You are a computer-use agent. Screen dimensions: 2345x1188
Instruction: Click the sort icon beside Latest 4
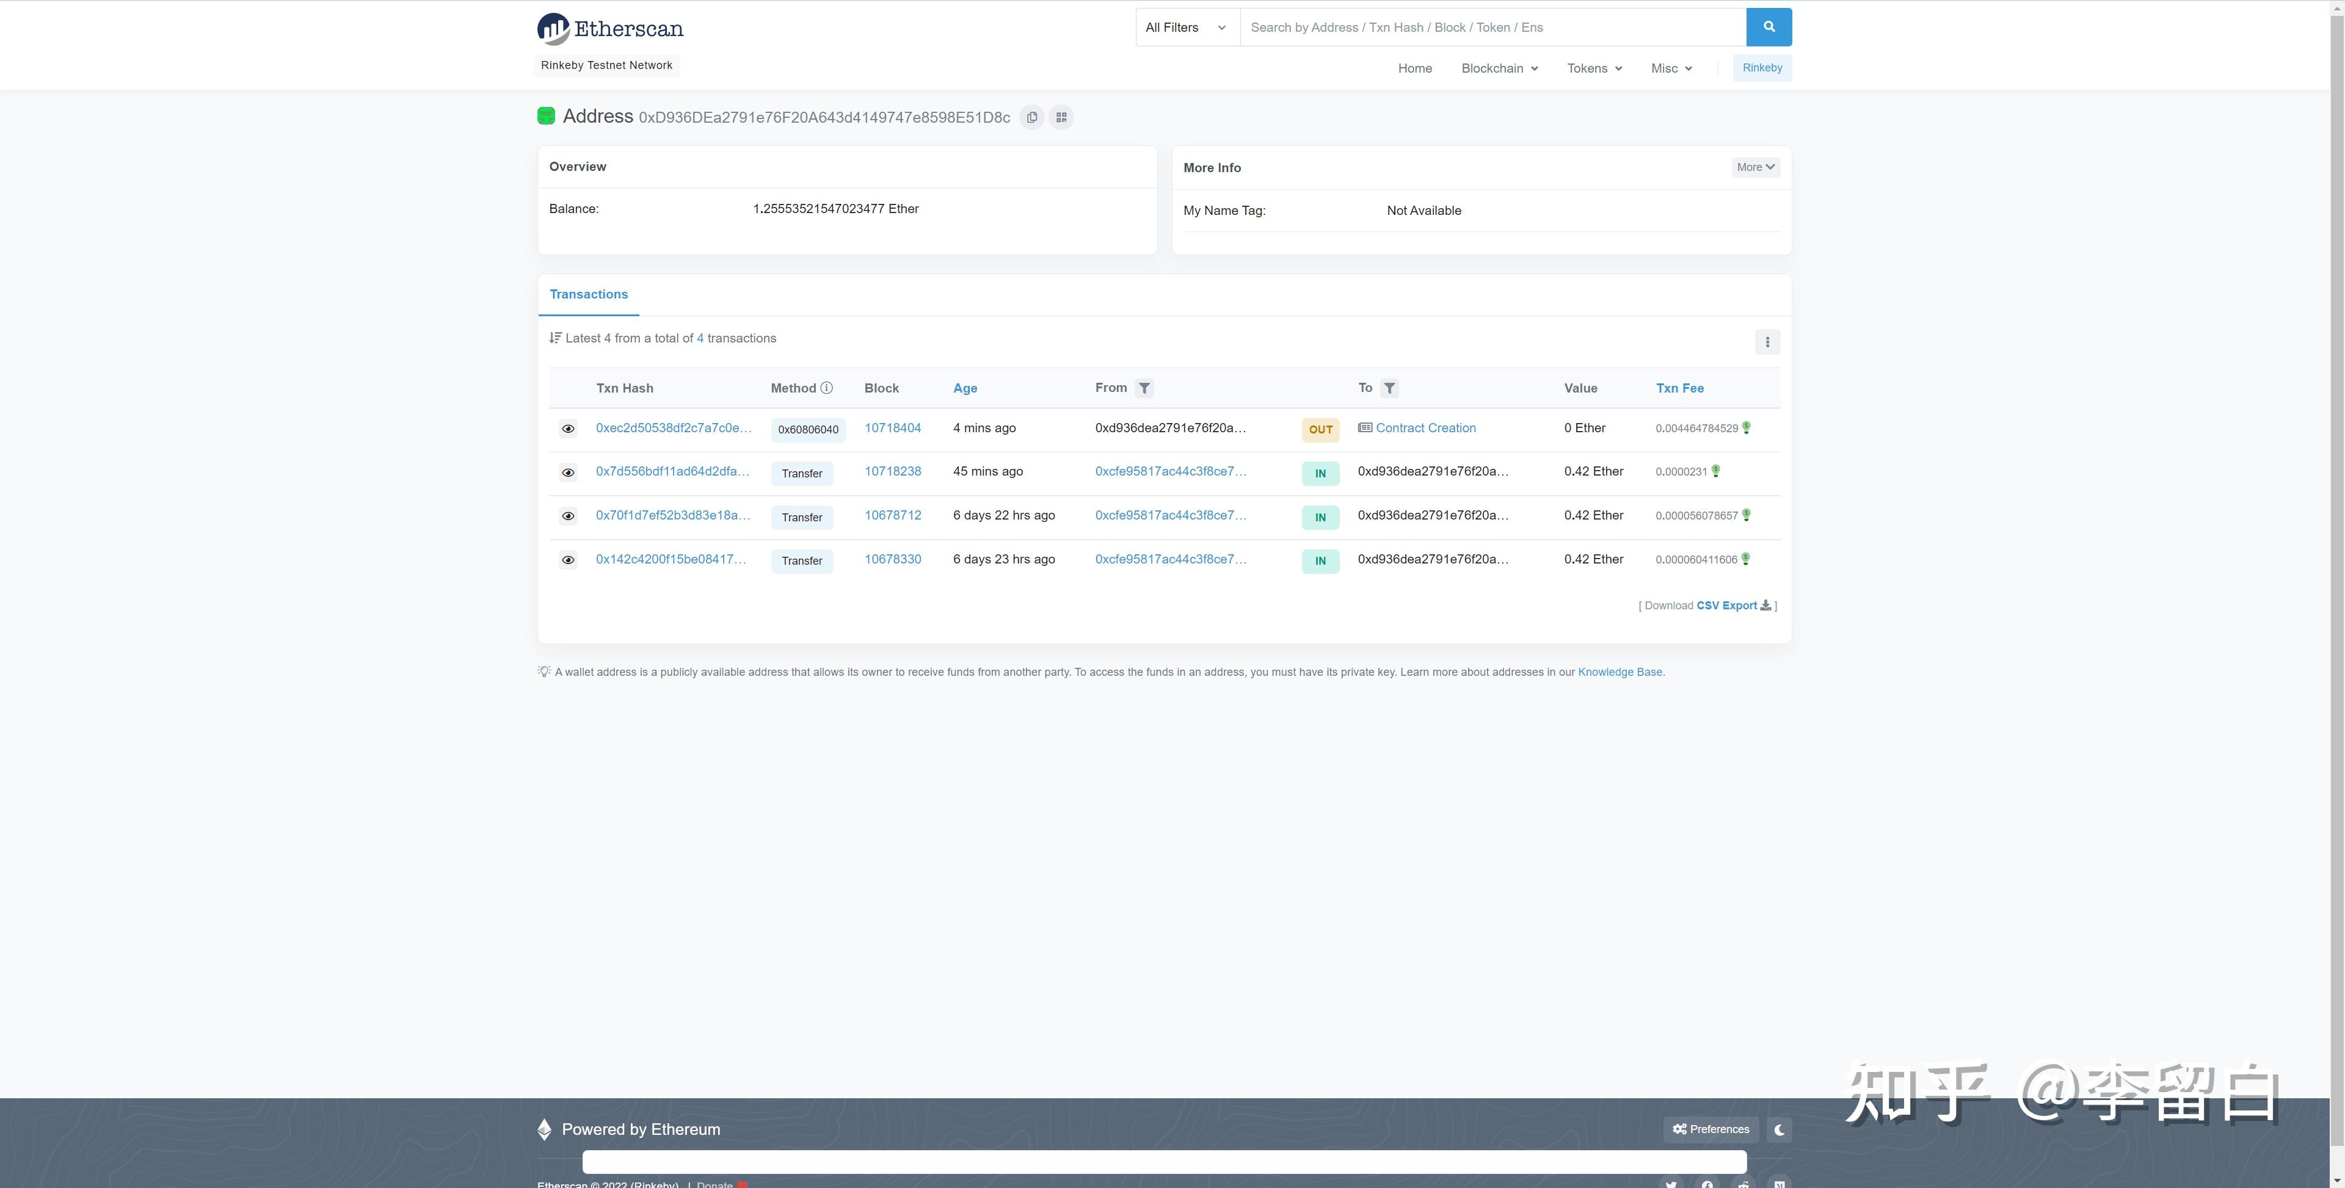(555, 338)
